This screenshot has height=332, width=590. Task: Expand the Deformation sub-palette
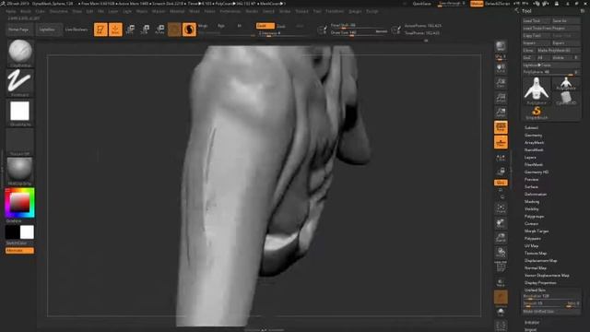[536, 195]
